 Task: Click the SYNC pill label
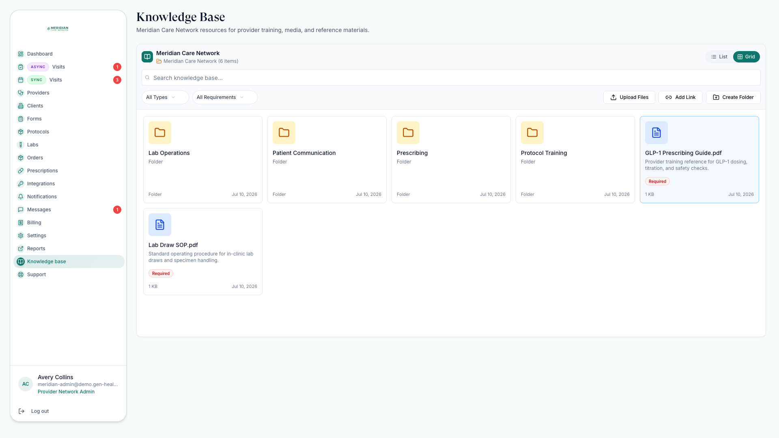click(x=37, y=80)
